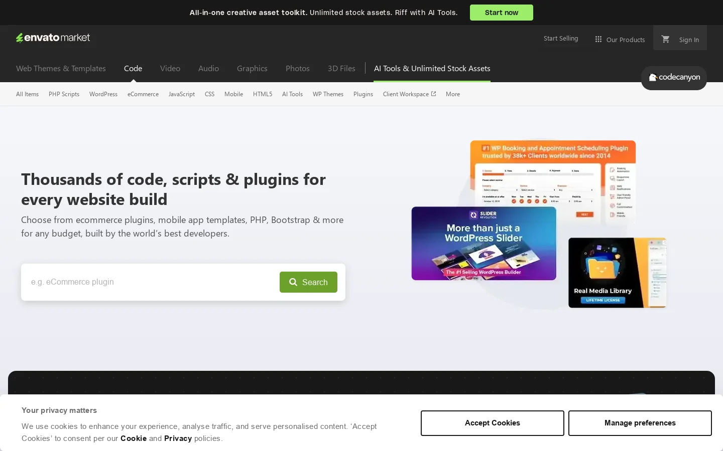
Task: Expand the More categories menu
Action: [x=453, y=94]
